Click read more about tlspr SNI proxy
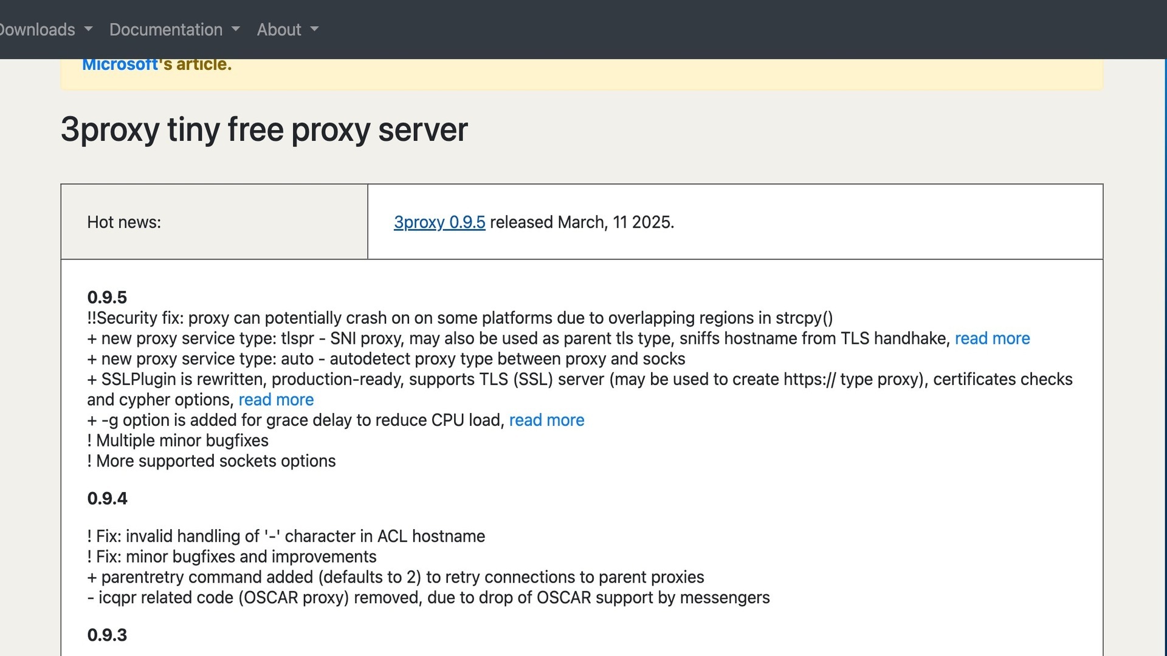The width and height of the screenshot is (1167, 656). pos(993,338)
